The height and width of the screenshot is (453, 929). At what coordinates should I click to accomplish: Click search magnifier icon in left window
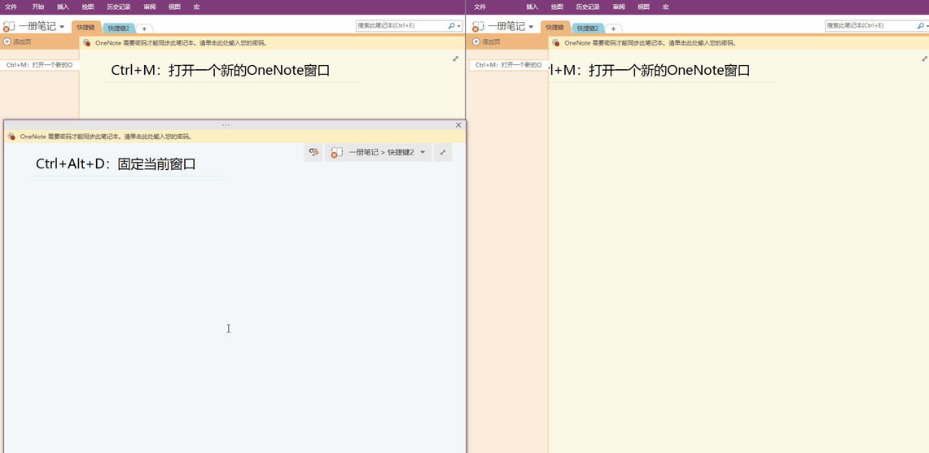[451, 26]
